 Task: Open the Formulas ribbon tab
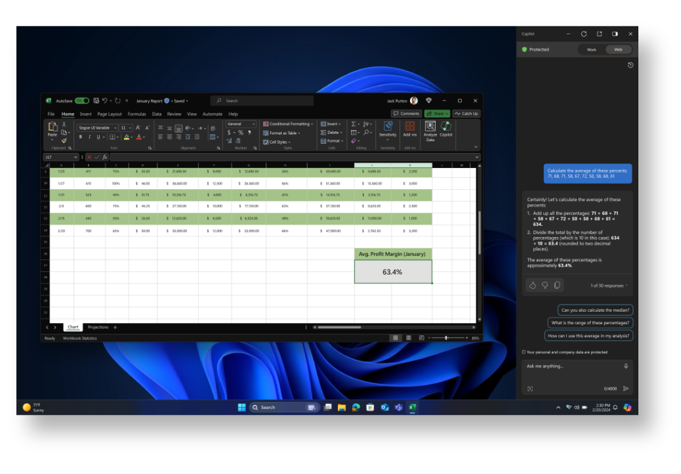[137, 114]
